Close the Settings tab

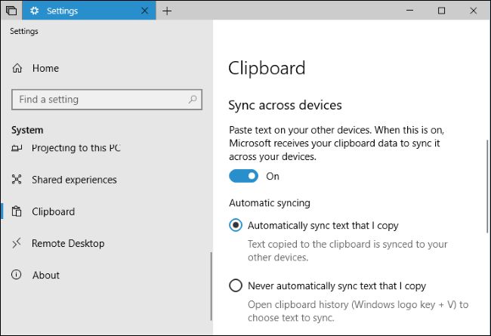pos(145,11)
